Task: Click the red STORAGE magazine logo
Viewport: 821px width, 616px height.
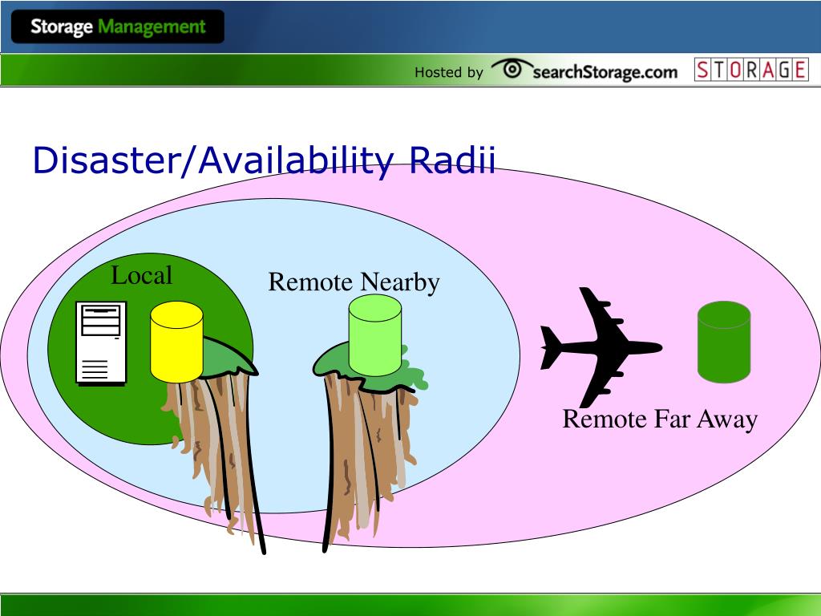Action: (x=751, y=70)
